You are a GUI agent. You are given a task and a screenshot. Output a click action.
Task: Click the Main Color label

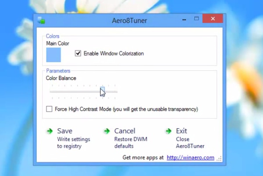pyautogui.click(x=57, y=43)
